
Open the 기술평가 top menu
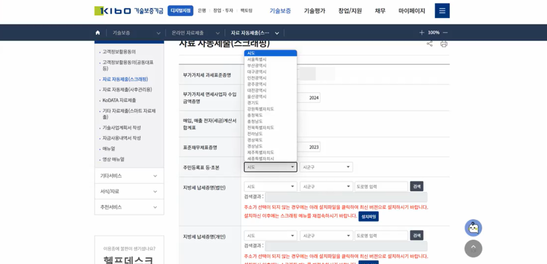[x=314, y=11]
